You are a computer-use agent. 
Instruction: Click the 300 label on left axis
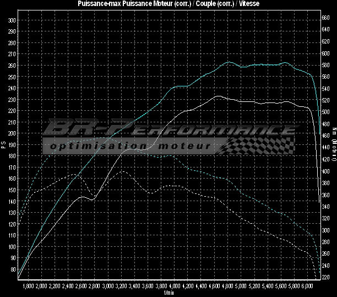click(x=12, y=19)
